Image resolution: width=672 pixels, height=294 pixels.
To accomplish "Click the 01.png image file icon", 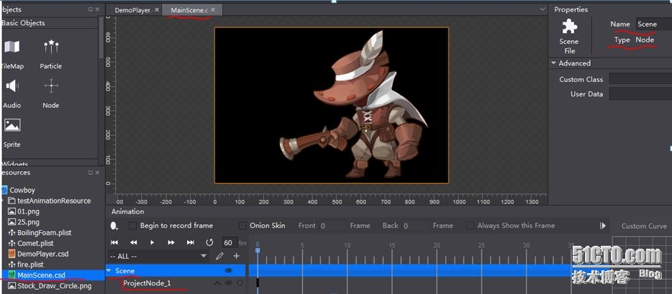I will [12, 211].
